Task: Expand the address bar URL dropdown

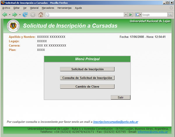Action: pos(126,15)
